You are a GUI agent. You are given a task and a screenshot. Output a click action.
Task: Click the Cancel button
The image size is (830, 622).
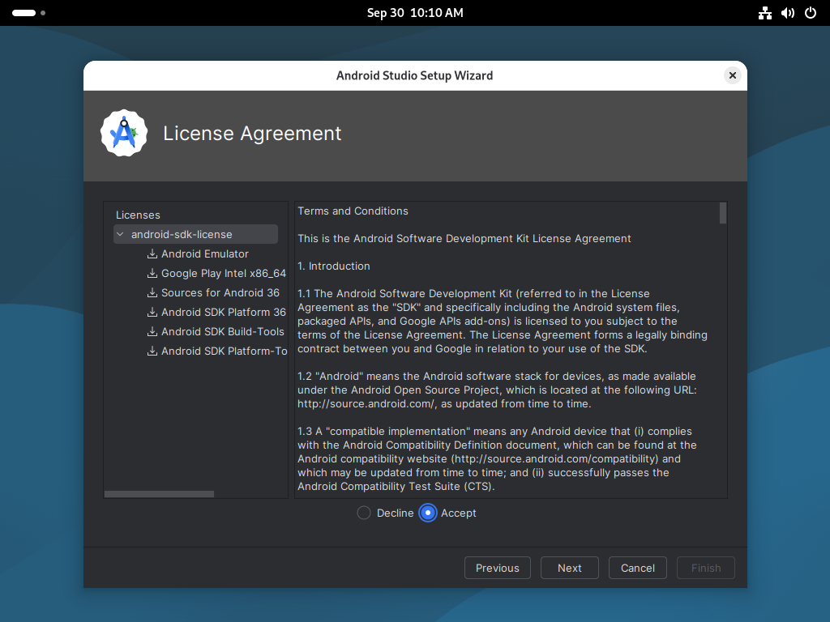click(637, 568)
